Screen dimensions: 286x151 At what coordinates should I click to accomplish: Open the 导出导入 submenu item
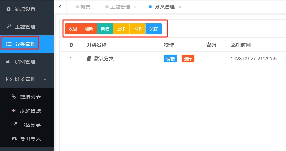(27, 139)
